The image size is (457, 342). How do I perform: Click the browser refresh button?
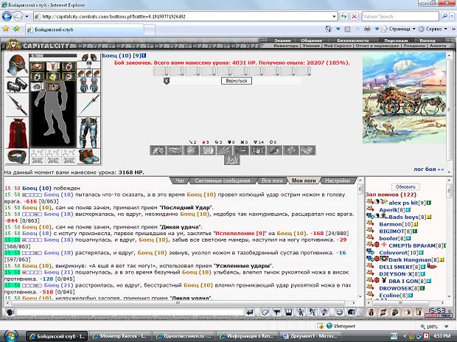344,17
